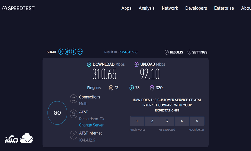Rate customer service 1 Much worse

pos(137,121)
